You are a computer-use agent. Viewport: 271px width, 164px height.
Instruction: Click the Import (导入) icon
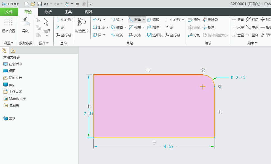(25, 25)
